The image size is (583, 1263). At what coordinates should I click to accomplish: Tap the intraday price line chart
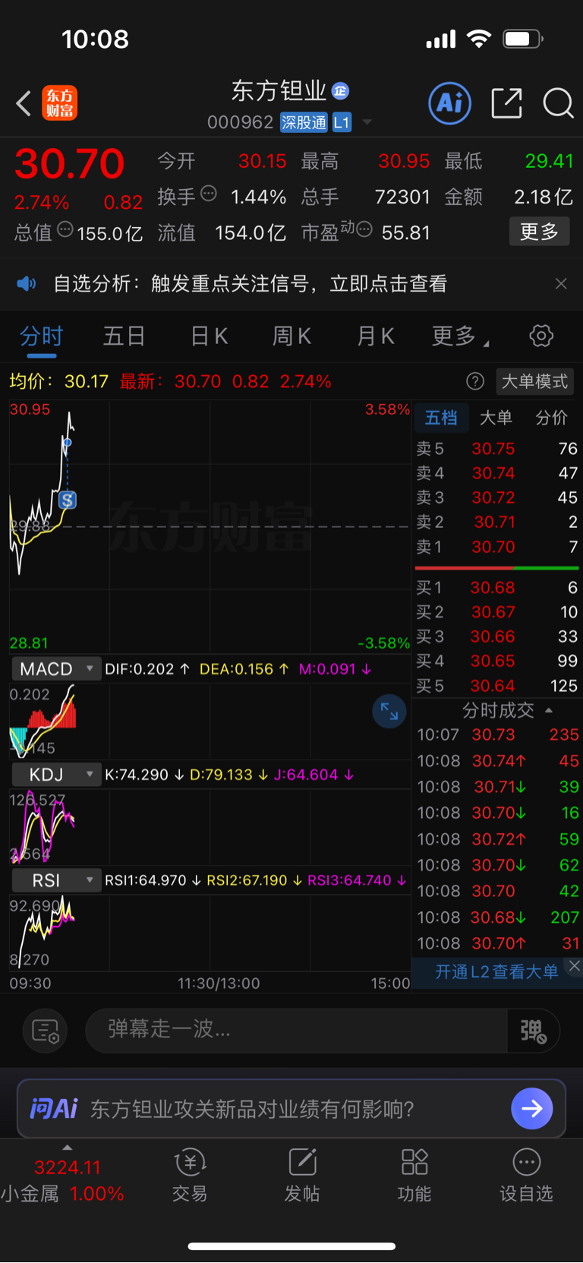click(210, 526)
